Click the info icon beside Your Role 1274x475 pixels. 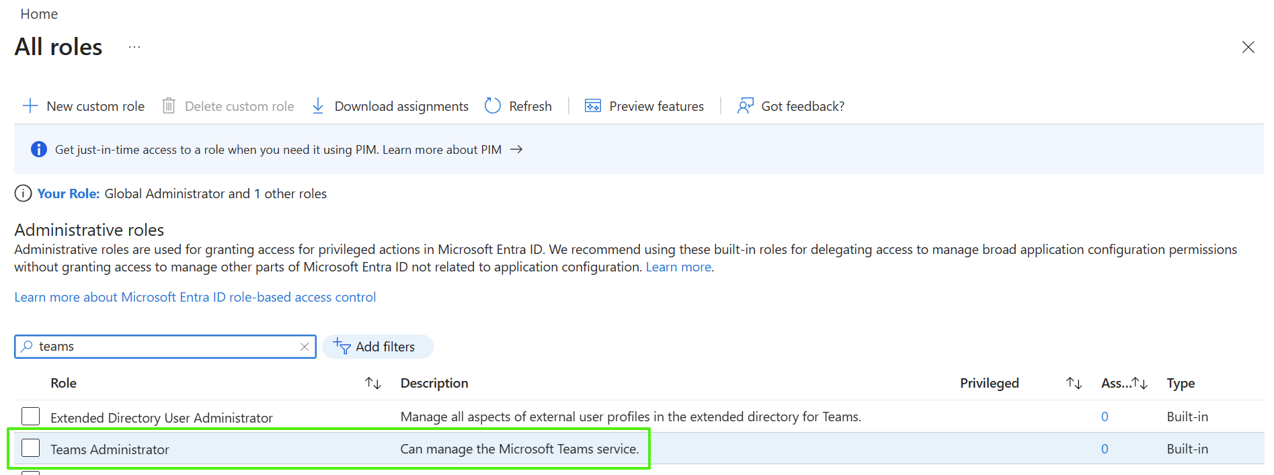coord(23,193)
